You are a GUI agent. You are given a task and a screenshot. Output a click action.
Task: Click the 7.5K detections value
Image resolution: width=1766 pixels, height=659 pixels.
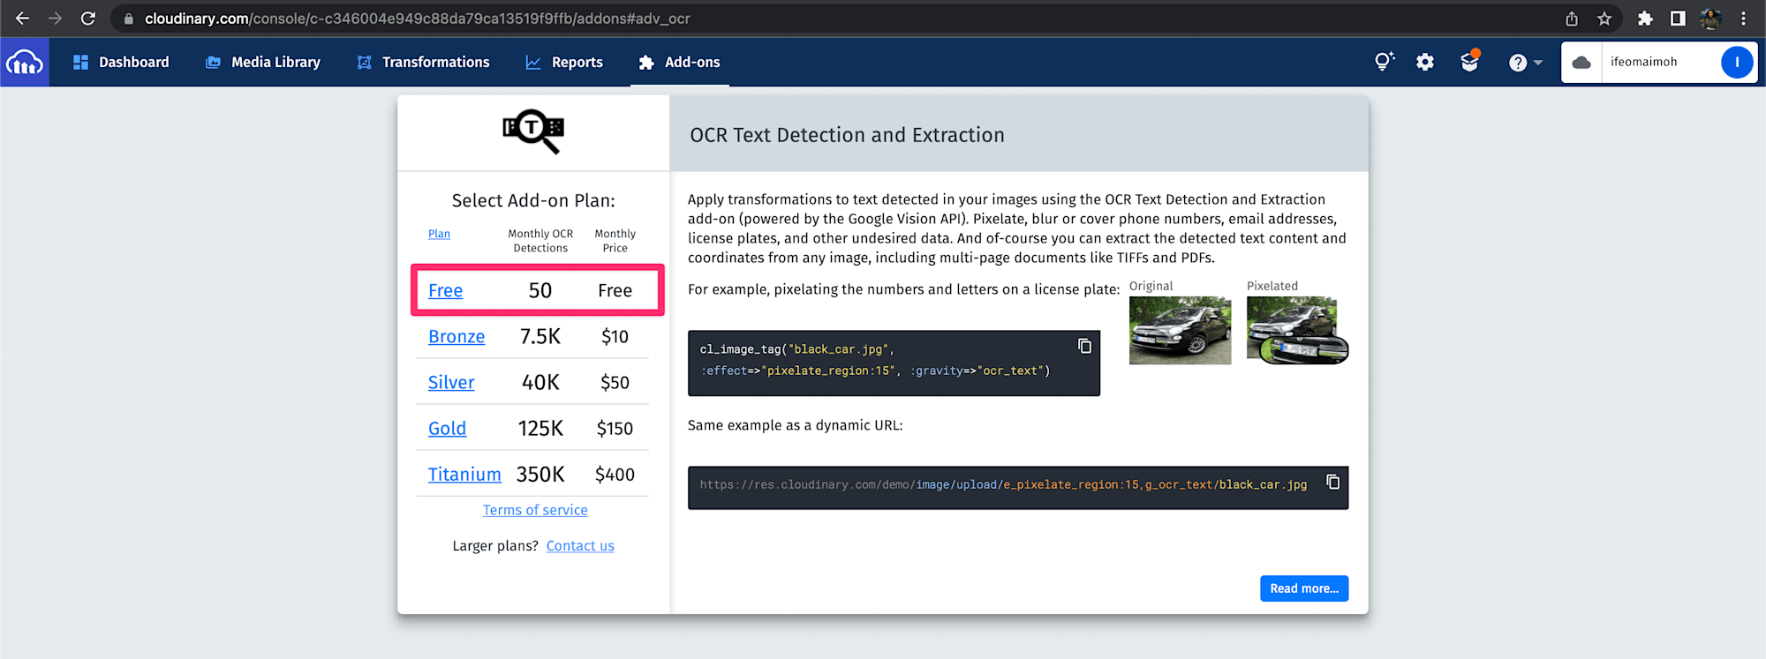pos(540,336)
